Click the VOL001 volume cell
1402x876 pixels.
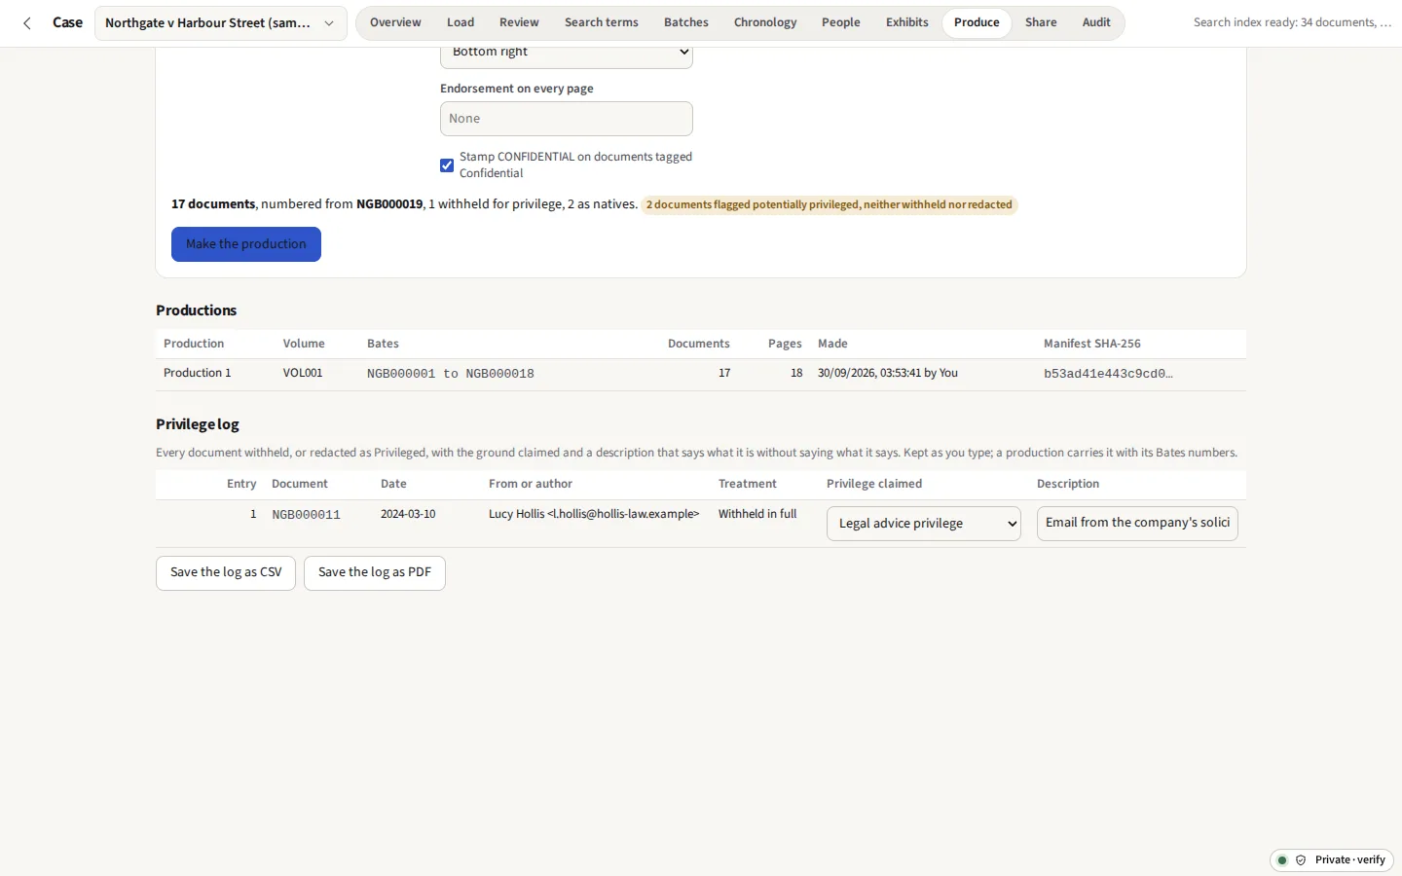(x=303, y=373)
